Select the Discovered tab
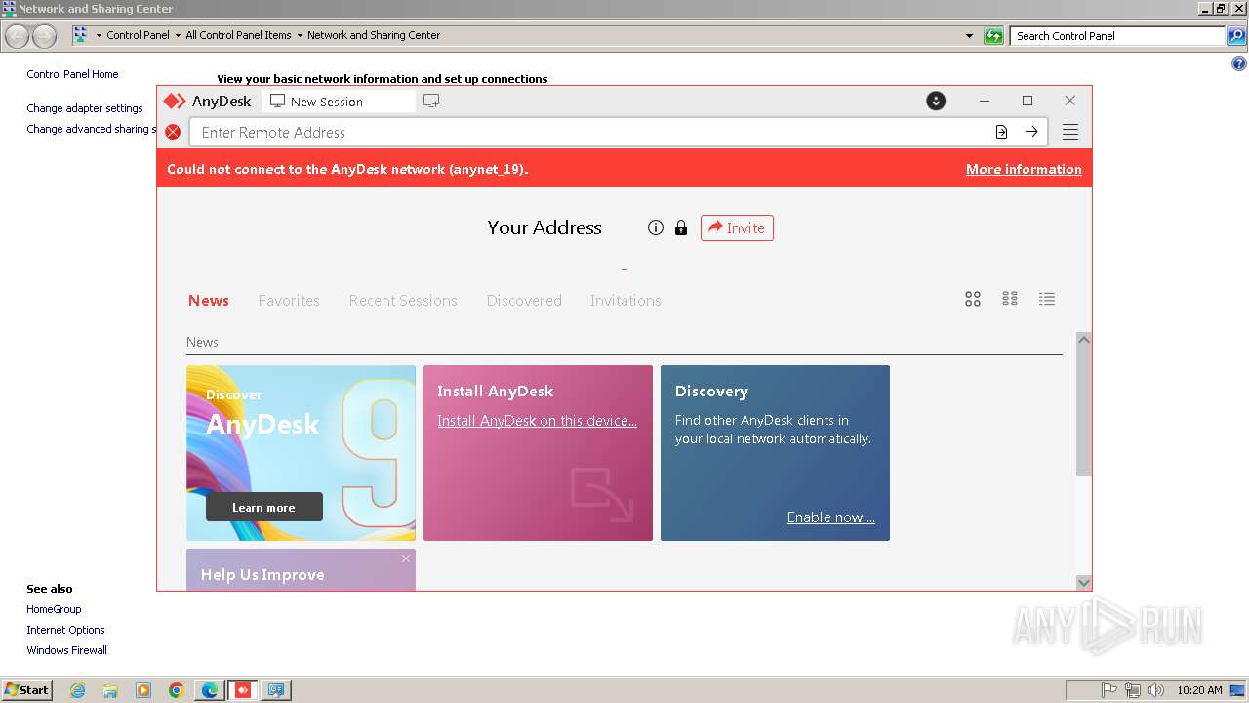The height and width of the screenshot is (703, 1249). [x=524, y=301]
